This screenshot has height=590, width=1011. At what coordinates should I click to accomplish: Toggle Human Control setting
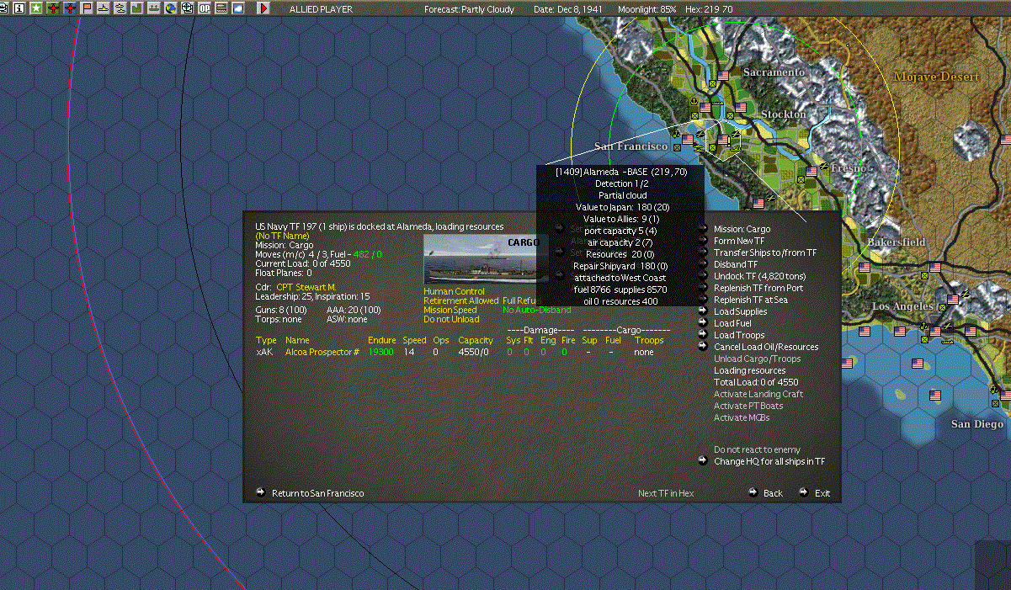[455, 291]
